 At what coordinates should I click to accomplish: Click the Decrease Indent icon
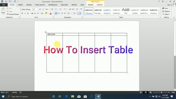[x=70, y=9]
